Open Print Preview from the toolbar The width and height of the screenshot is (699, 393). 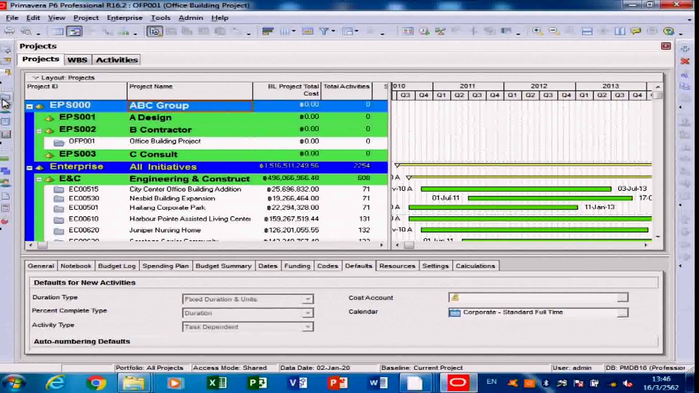tap(26, 31)
